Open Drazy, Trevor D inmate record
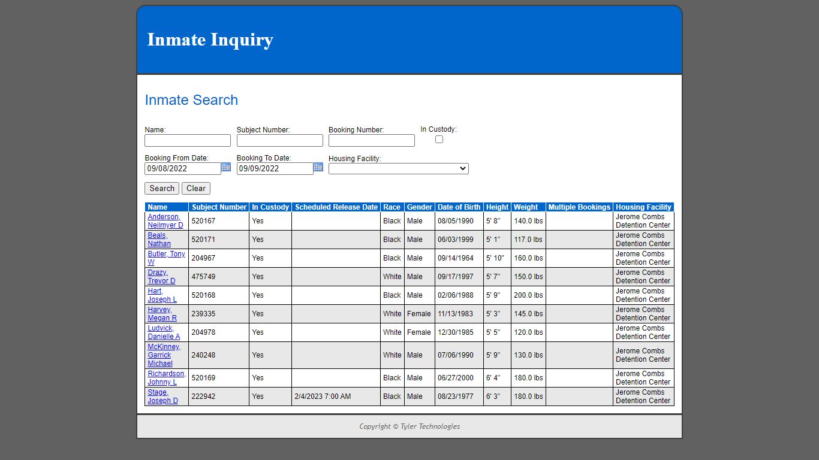819x460 pixels. 162,277
